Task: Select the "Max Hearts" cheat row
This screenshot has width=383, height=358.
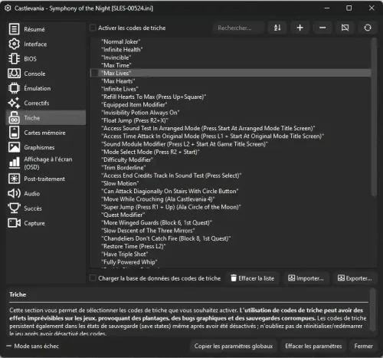Action: click(231, 81)
